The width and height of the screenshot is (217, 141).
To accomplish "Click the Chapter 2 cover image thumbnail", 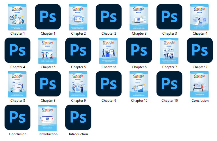I will [x=78, y=17].
